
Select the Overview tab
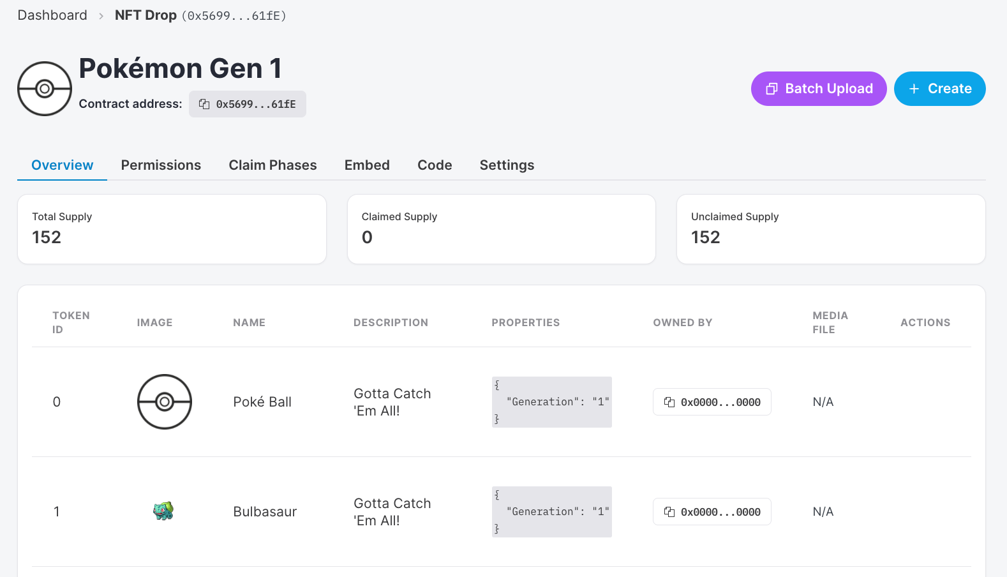[63, 165]
